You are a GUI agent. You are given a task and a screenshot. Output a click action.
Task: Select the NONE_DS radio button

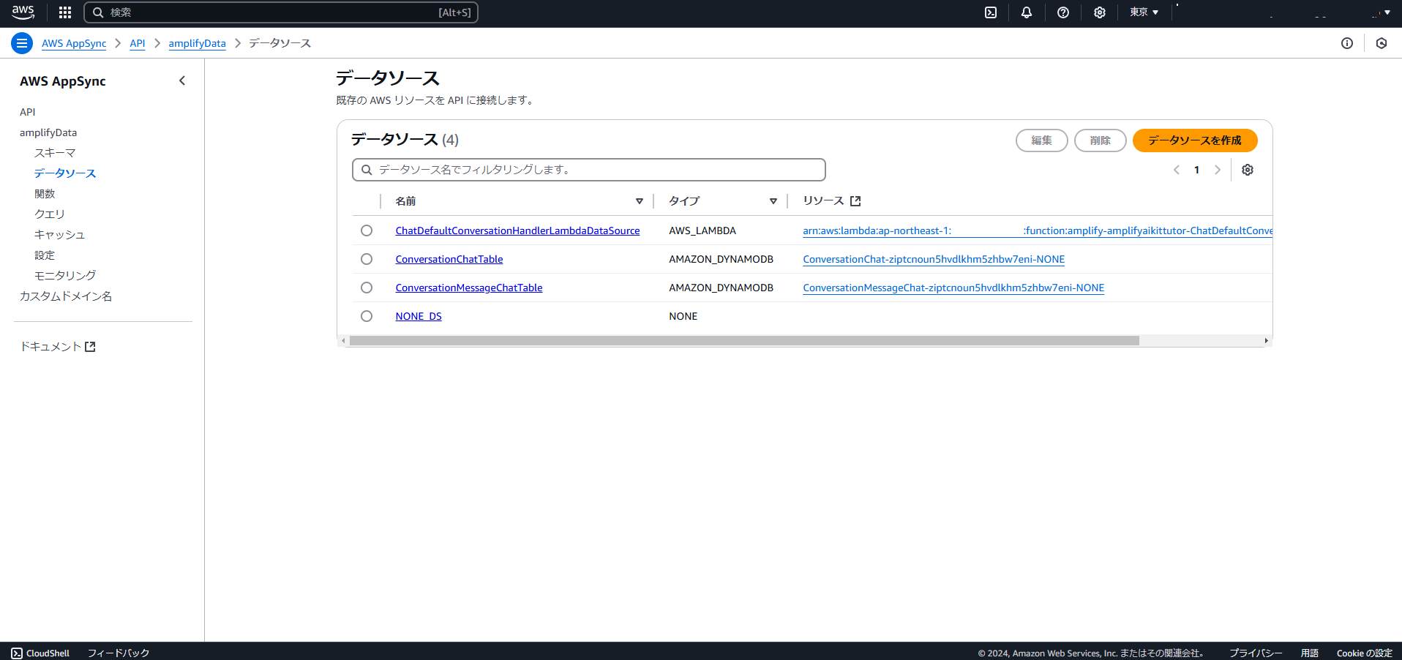pos(367,316)
